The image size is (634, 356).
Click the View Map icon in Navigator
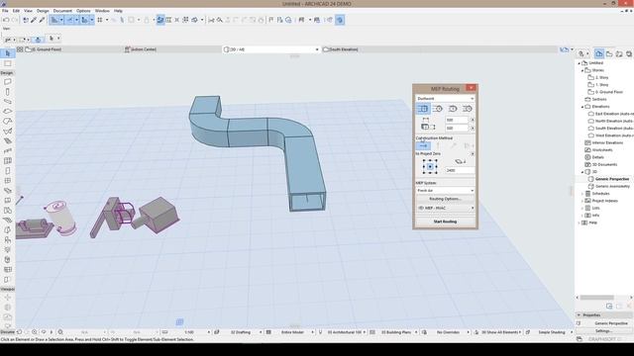609,53
